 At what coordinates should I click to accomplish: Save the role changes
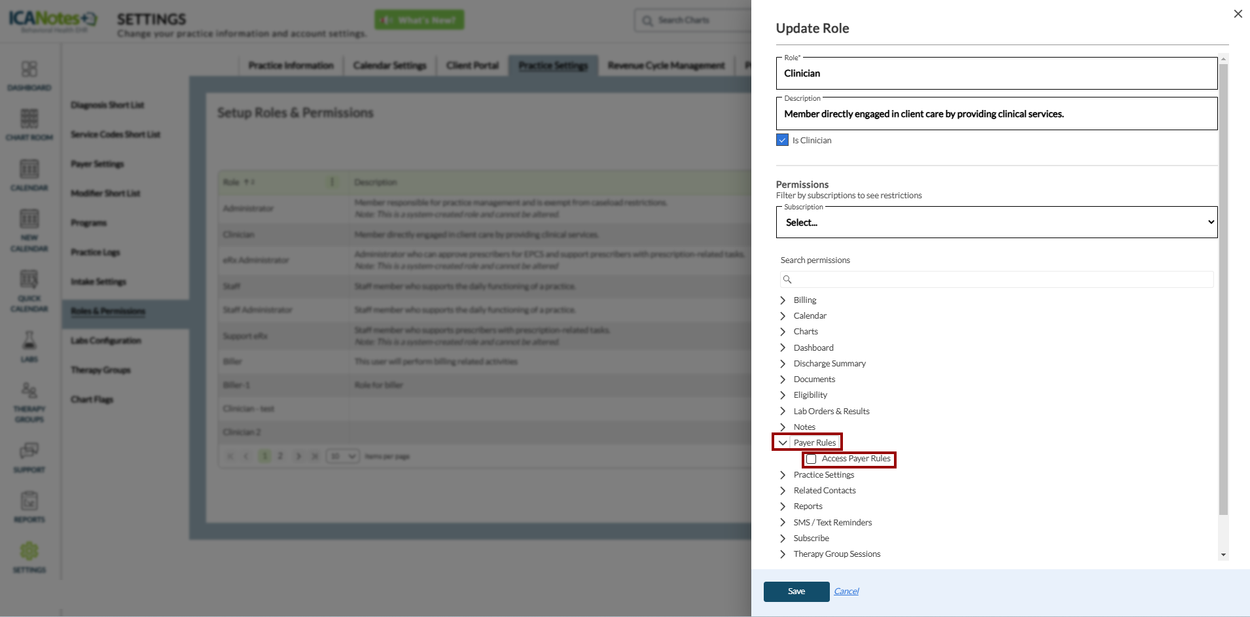[796, 591]
